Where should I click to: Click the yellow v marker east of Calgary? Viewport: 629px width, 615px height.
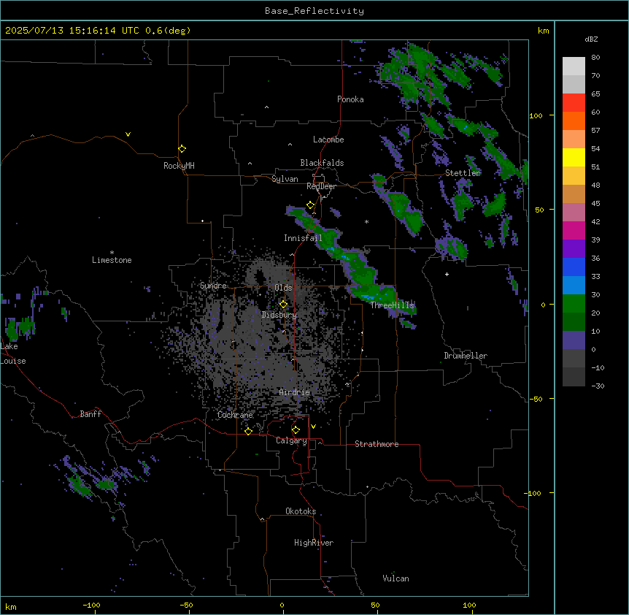click(313, 427)
